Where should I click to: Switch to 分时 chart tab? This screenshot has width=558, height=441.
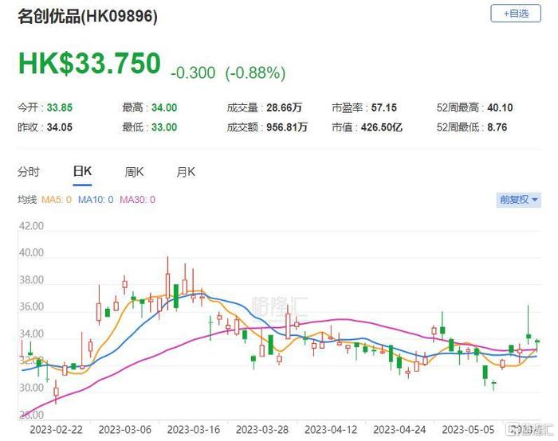click(x=29, y=172)
